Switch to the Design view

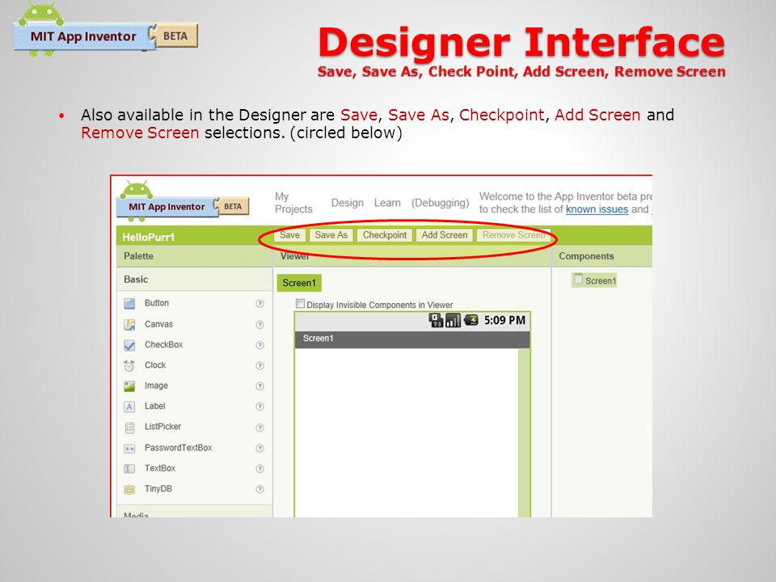tap(348, 203)
